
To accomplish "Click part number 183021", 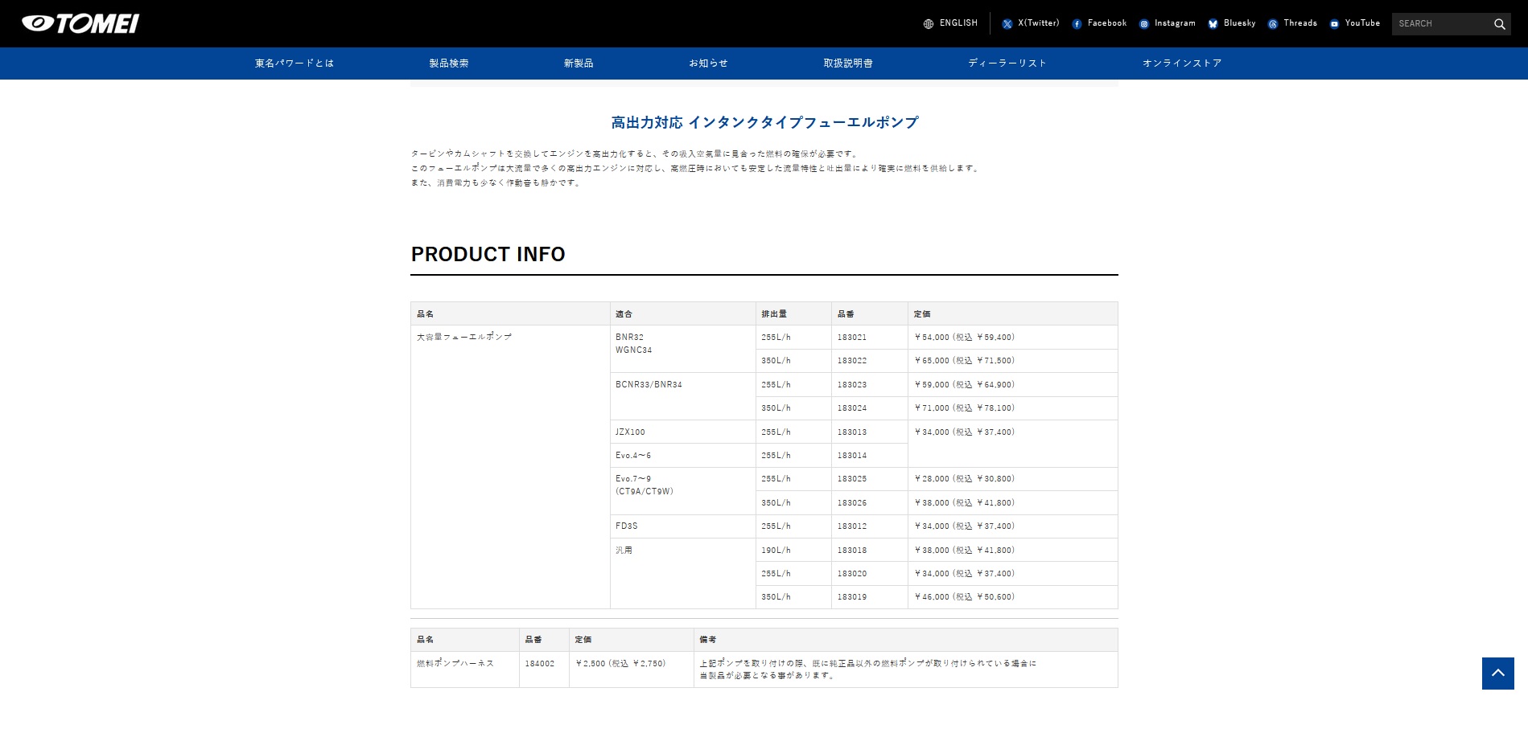I will (851, 338).
